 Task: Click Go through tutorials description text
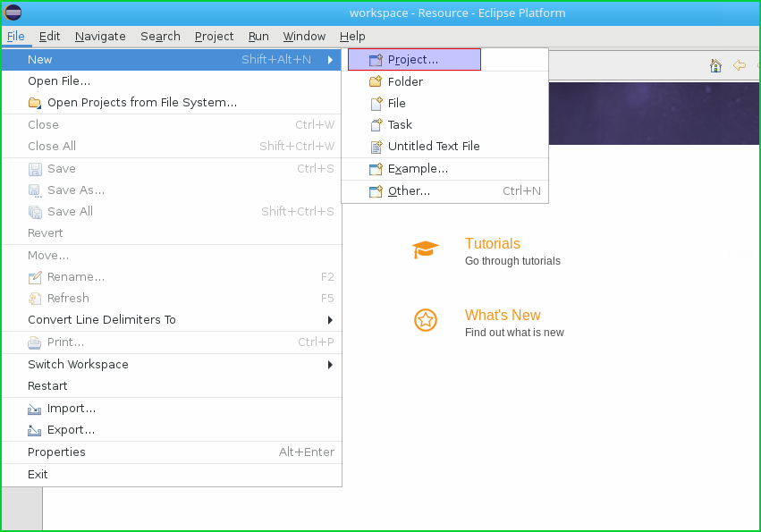pyautogui.click(x=512, y=261)
